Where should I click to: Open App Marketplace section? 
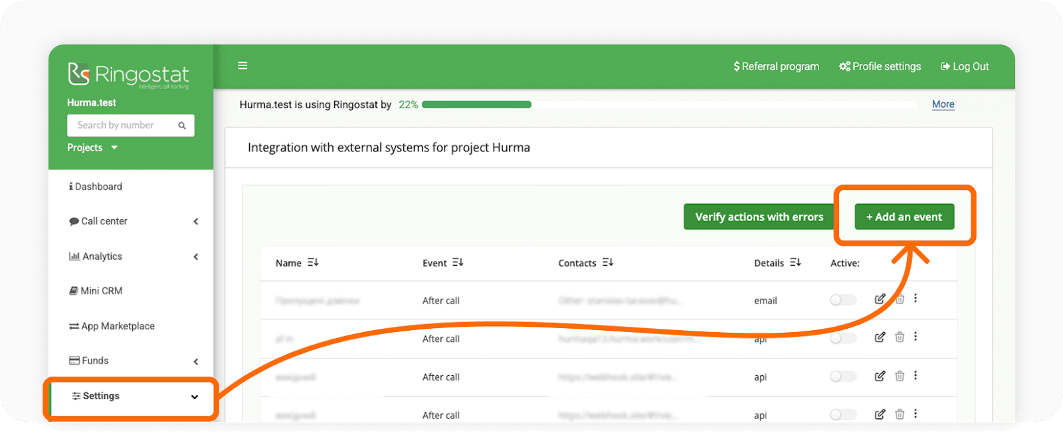tap(112, 326)
